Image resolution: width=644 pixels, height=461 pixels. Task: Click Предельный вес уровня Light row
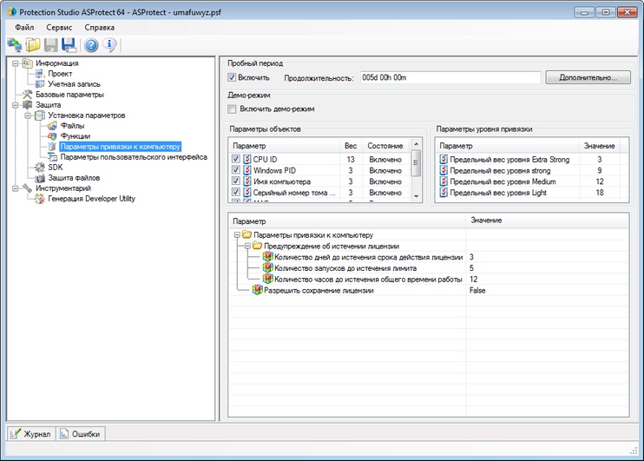click(x=532, y=193)
